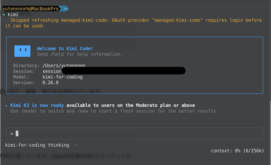Click the yutennnnn@MacBookPro prompt segment
Viewport: 271px width, 165px height.
30,9
